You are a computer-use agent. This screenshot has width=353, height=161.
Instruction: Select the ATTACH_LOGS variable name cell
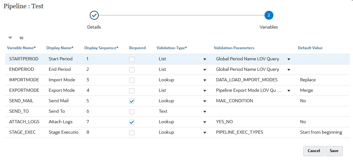[x=24, y=122]
